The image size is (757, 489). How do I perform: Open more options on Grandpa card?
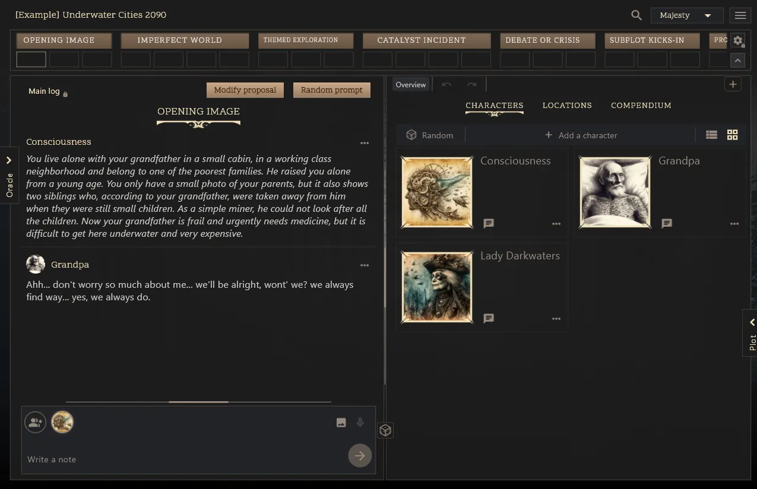[734, 224]
